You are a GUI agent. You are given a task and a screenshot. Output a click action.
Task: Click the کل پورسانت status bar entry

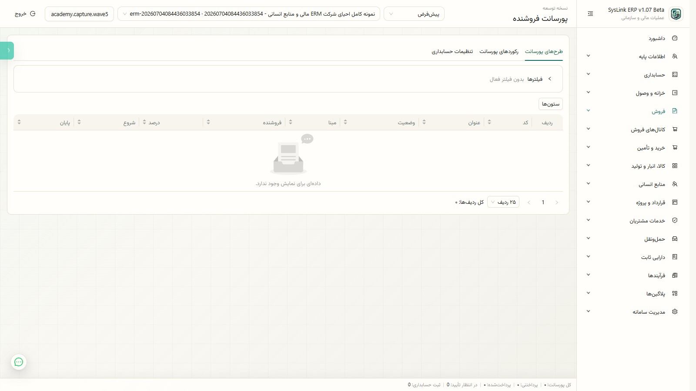click(558, 385)
